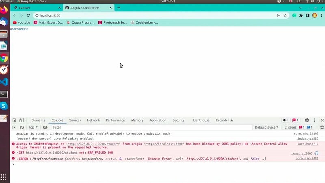Open the CodeIgniter bookmark

click(144, 22)
